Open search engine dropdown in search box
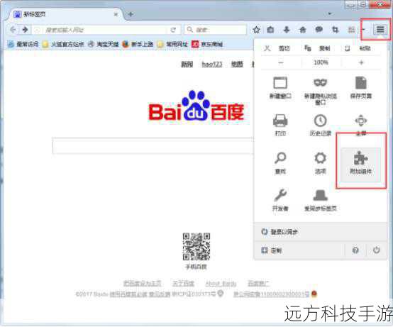The image size is (393, 327). click(x=189, y=30)
